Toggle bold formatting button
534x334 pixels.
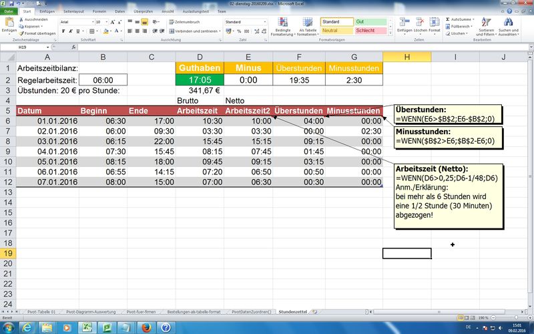tap(63, 31)
